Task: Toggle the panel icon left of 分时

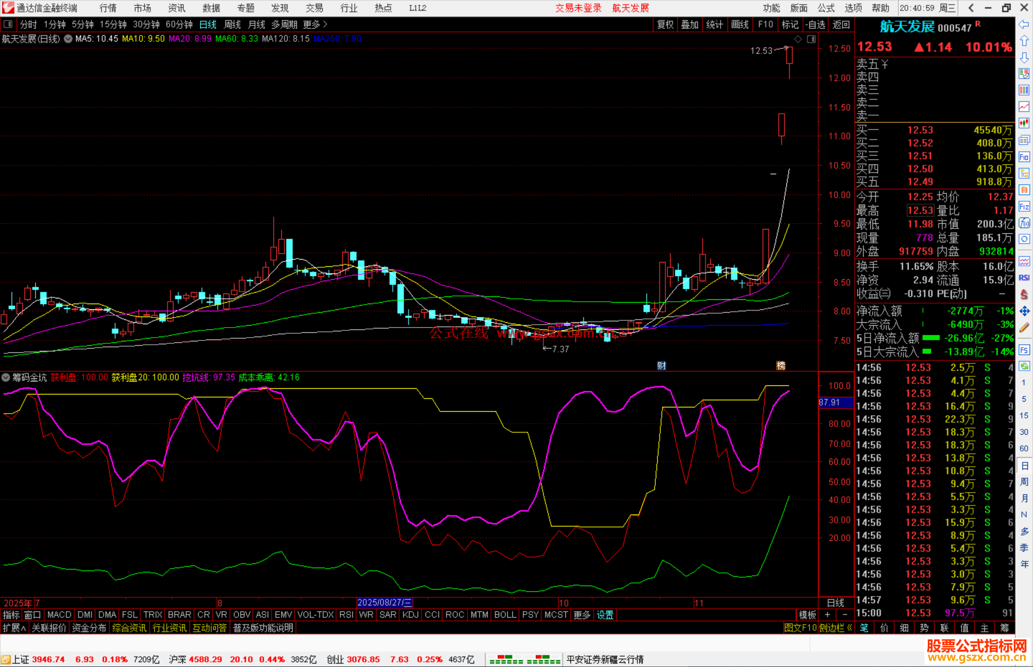Action: point(8,24)
